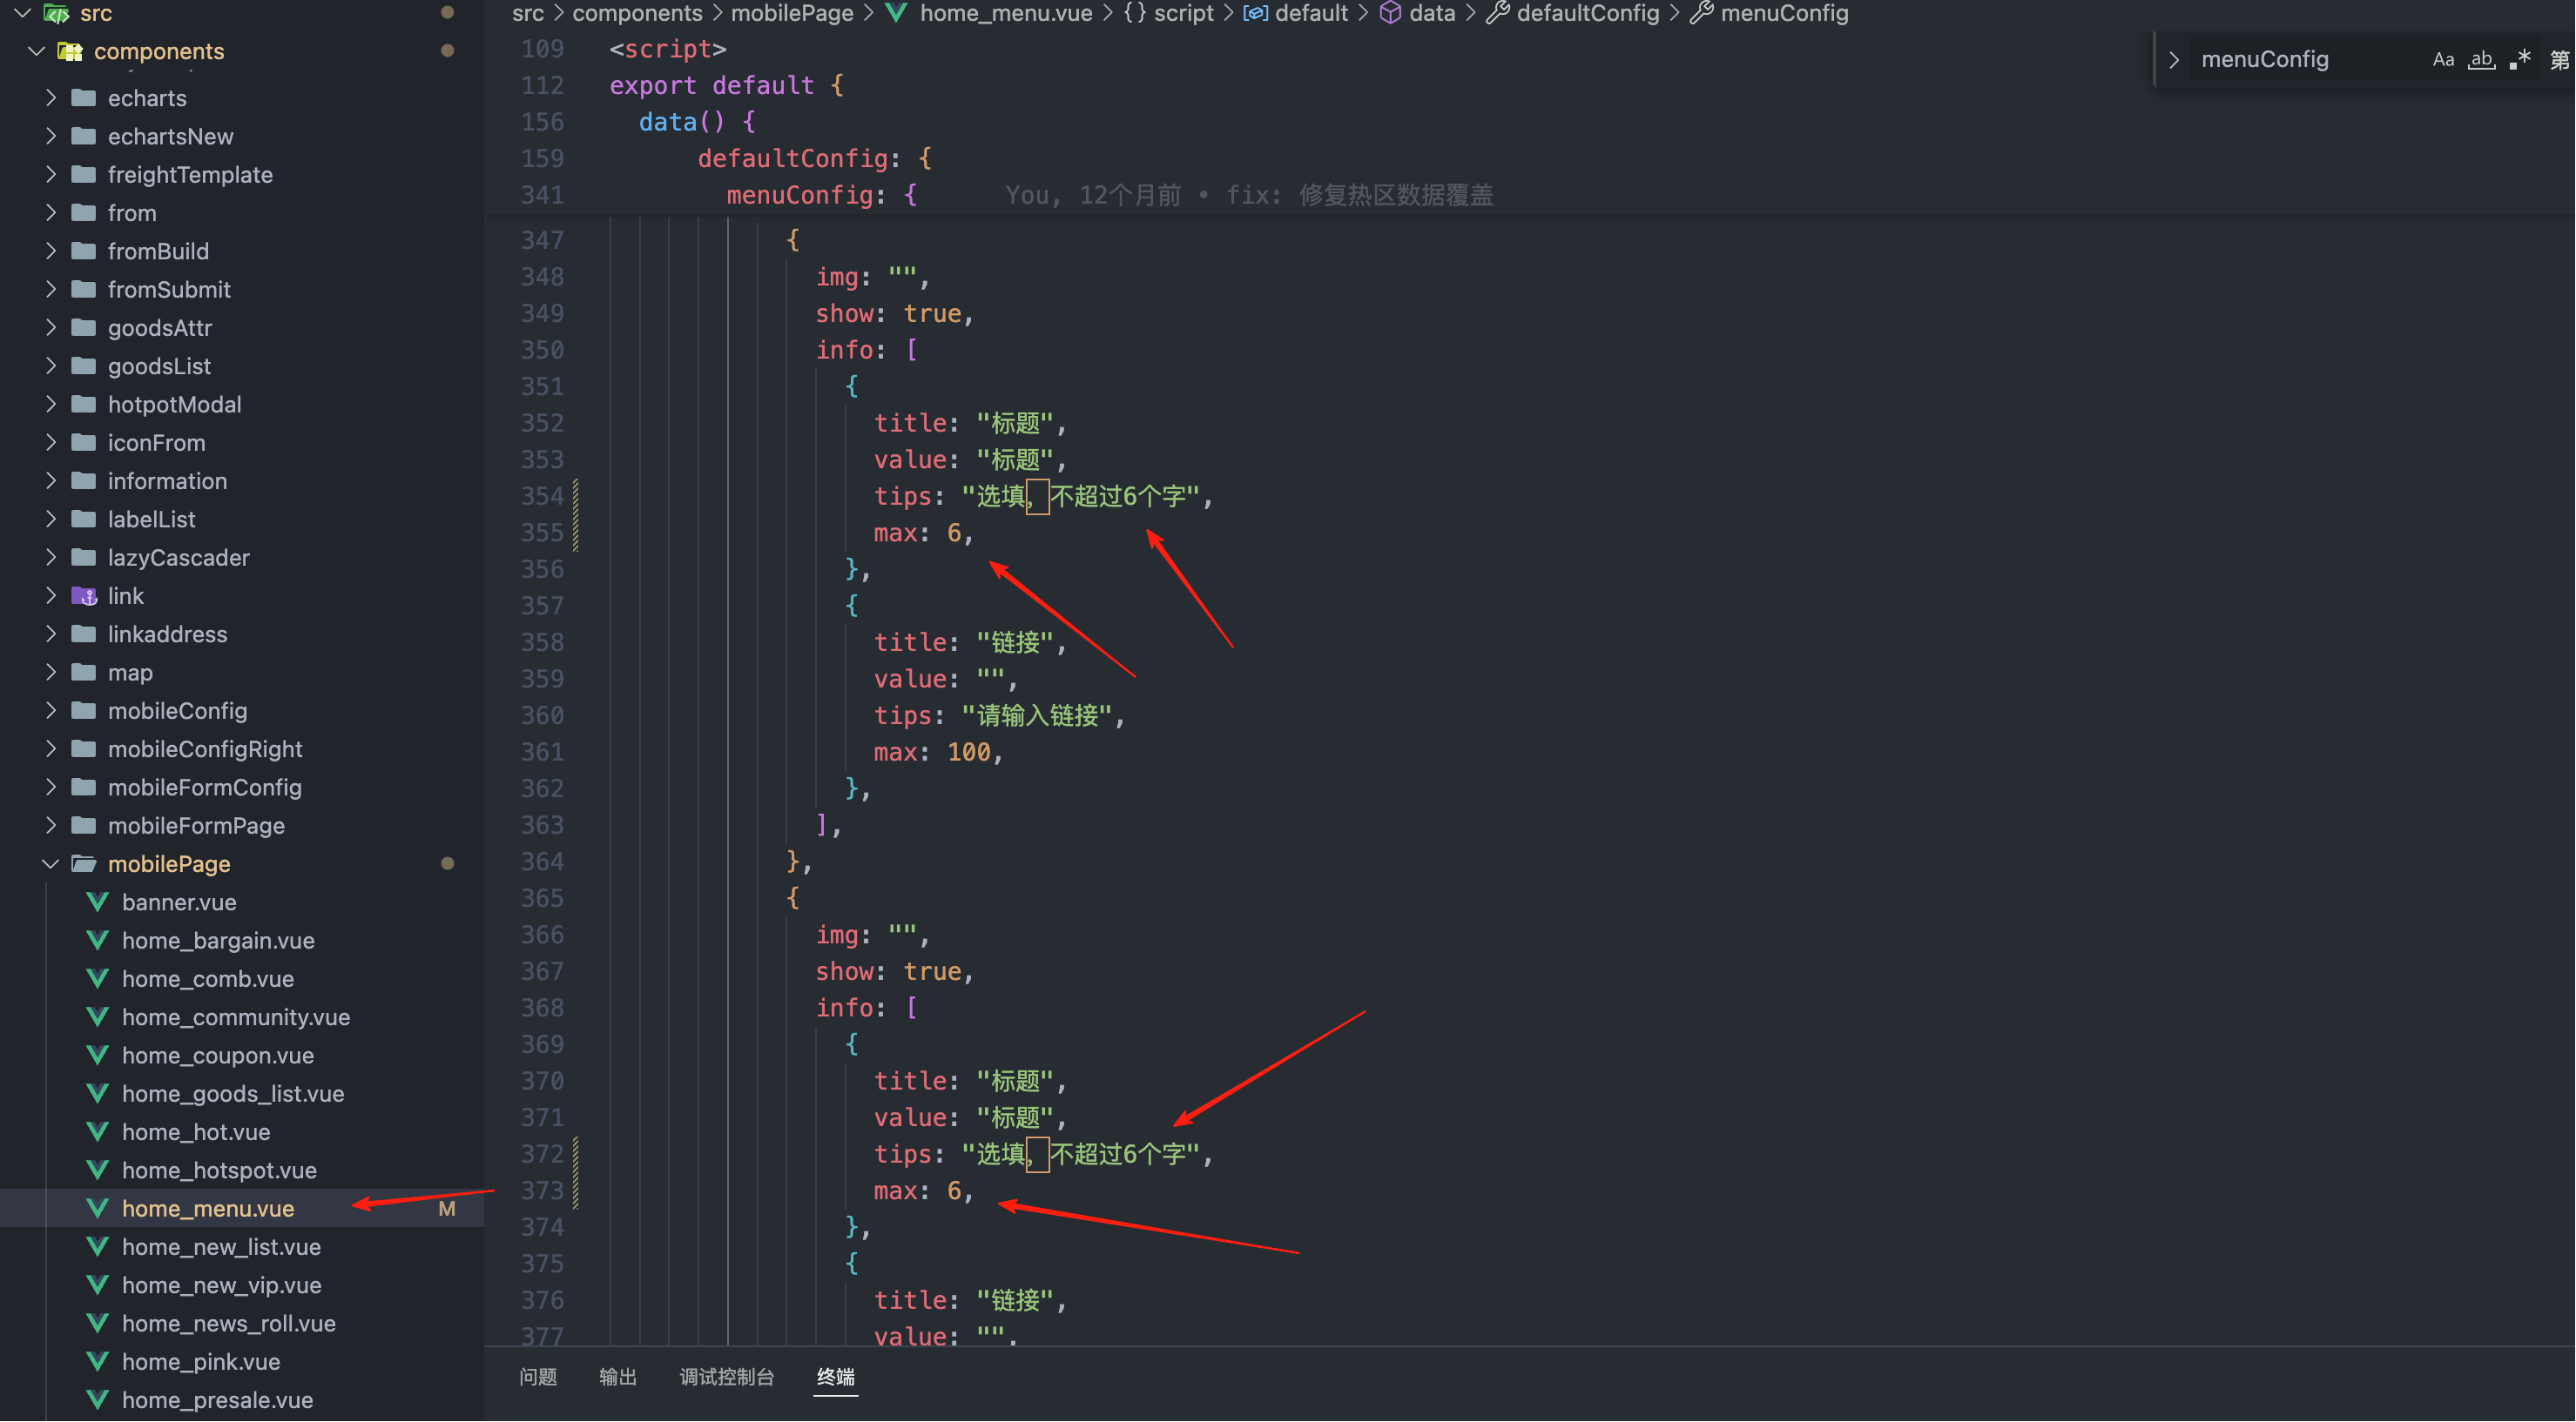The width and height of the screenshot is (2576, 1422).
Task: Click data symbol in the breadcrumb
Action: [x=1432, y=13]
